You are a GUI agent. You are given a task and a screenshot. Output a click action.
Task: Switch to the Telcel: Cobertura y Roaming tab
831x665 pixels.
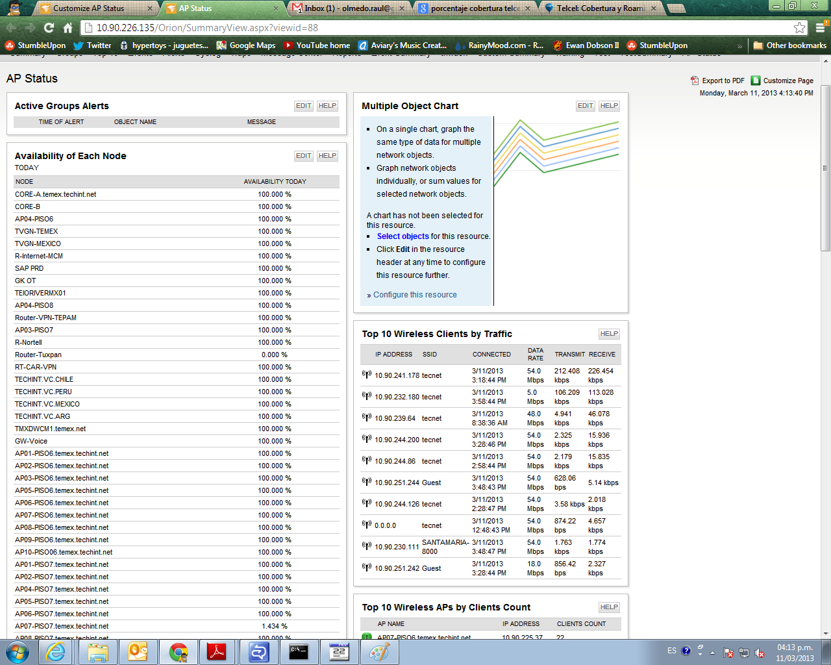coord(601,8)
